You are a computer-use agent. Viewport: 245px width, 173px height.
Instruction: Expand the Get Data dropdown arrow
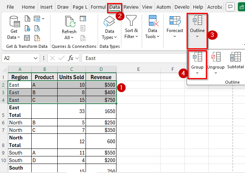pyautogui.click(x=18, y=37)
